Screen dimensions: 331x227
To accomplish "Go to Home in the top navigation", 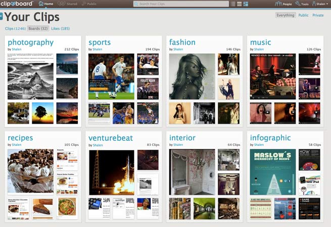I will click(46, 4).
